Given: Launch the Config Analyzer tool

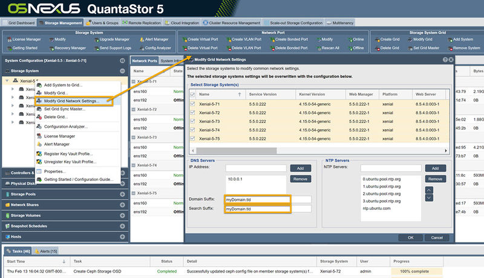Looking at the screenshot, I should pos(155,48).
